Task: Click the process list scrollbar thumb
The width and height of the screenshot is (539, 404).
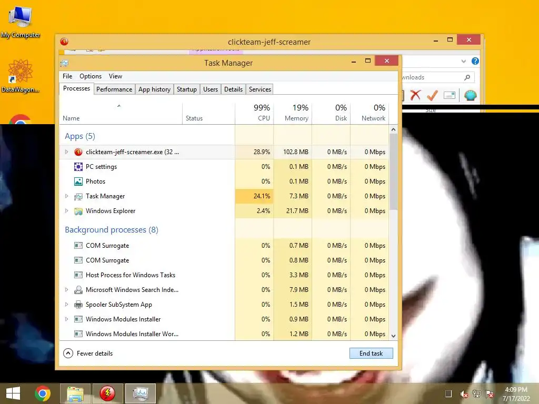Action: (393, 172)
